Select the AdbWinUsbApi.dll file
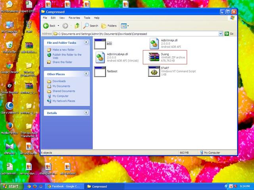 [x=117, y=57]
